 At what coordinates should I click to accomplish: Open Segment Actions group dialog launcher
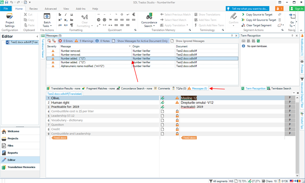282,30
